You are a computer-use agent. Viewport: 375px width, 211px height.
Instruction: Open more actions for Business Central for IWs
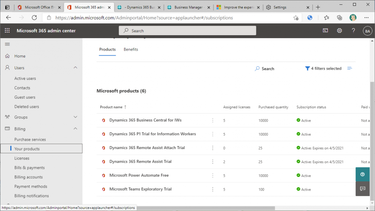tap(213, 120)
